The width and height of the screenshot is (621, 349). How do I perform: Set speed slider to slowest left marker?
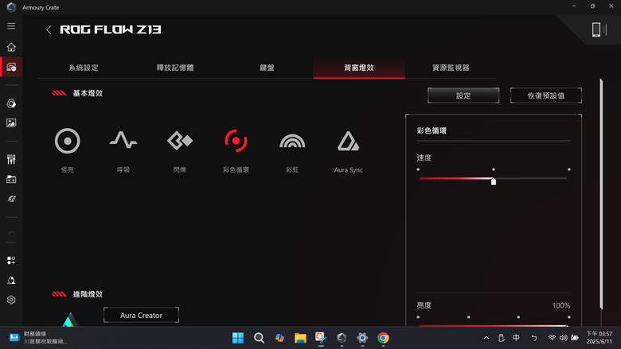[418, 169]
